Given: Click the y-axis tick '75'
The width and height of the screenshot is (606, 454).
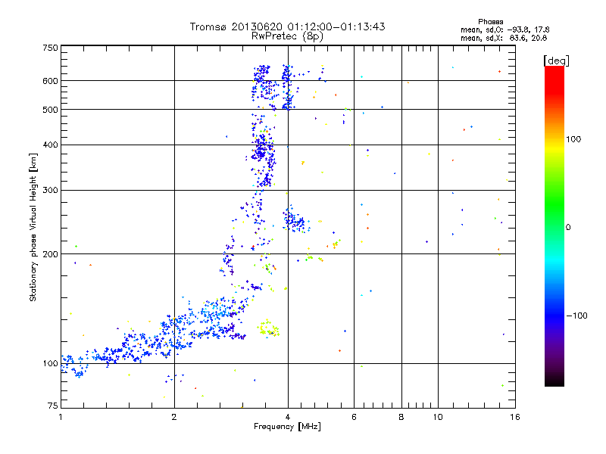Looking at the screenshot, I should pyautogui.click(x=53, y=406).
